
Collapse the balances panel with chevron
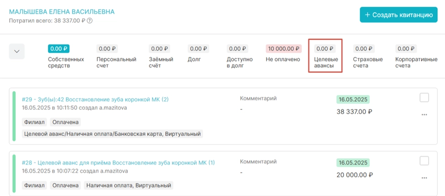point(17,52)
